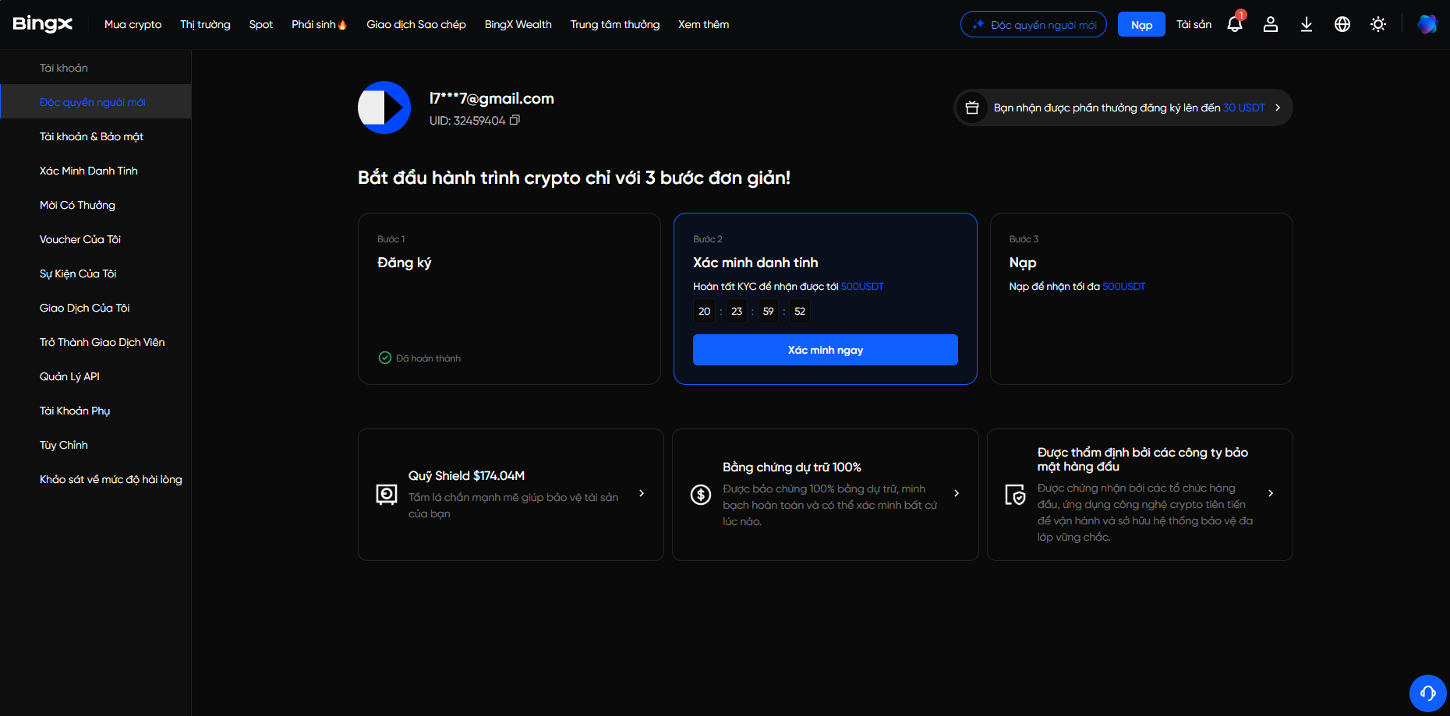Open Tài sản in header
1450x716 pixels.
[1194, 24]
